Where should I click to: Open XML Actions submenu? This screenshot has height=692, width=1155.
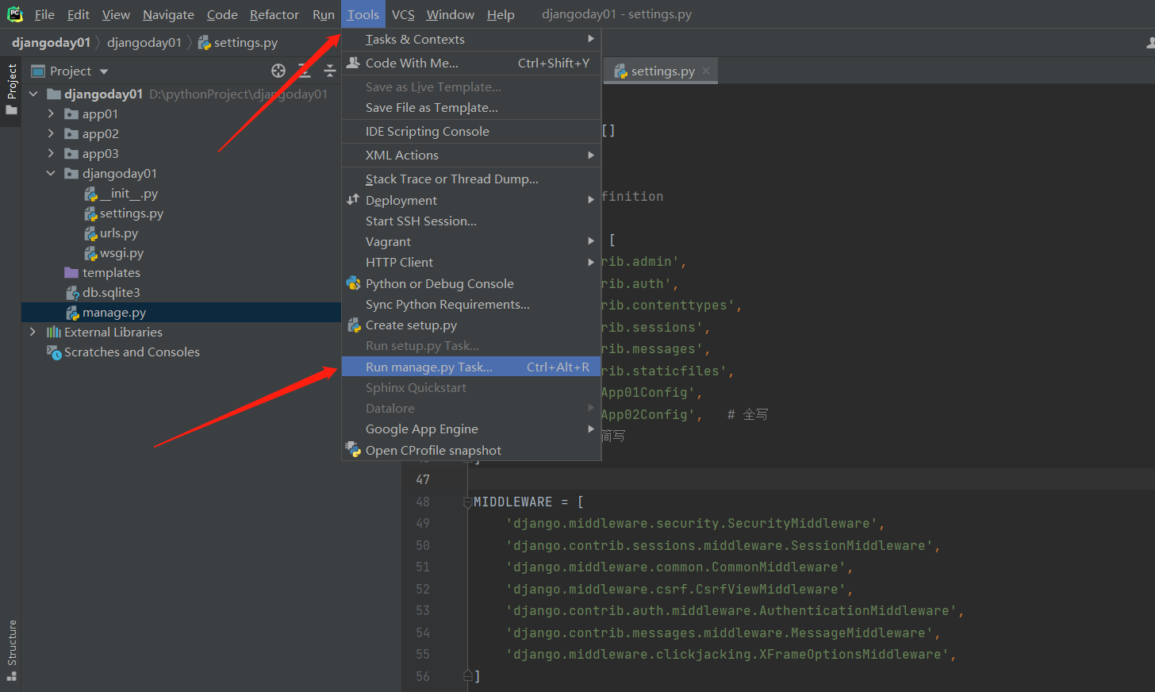pos(471,156)
